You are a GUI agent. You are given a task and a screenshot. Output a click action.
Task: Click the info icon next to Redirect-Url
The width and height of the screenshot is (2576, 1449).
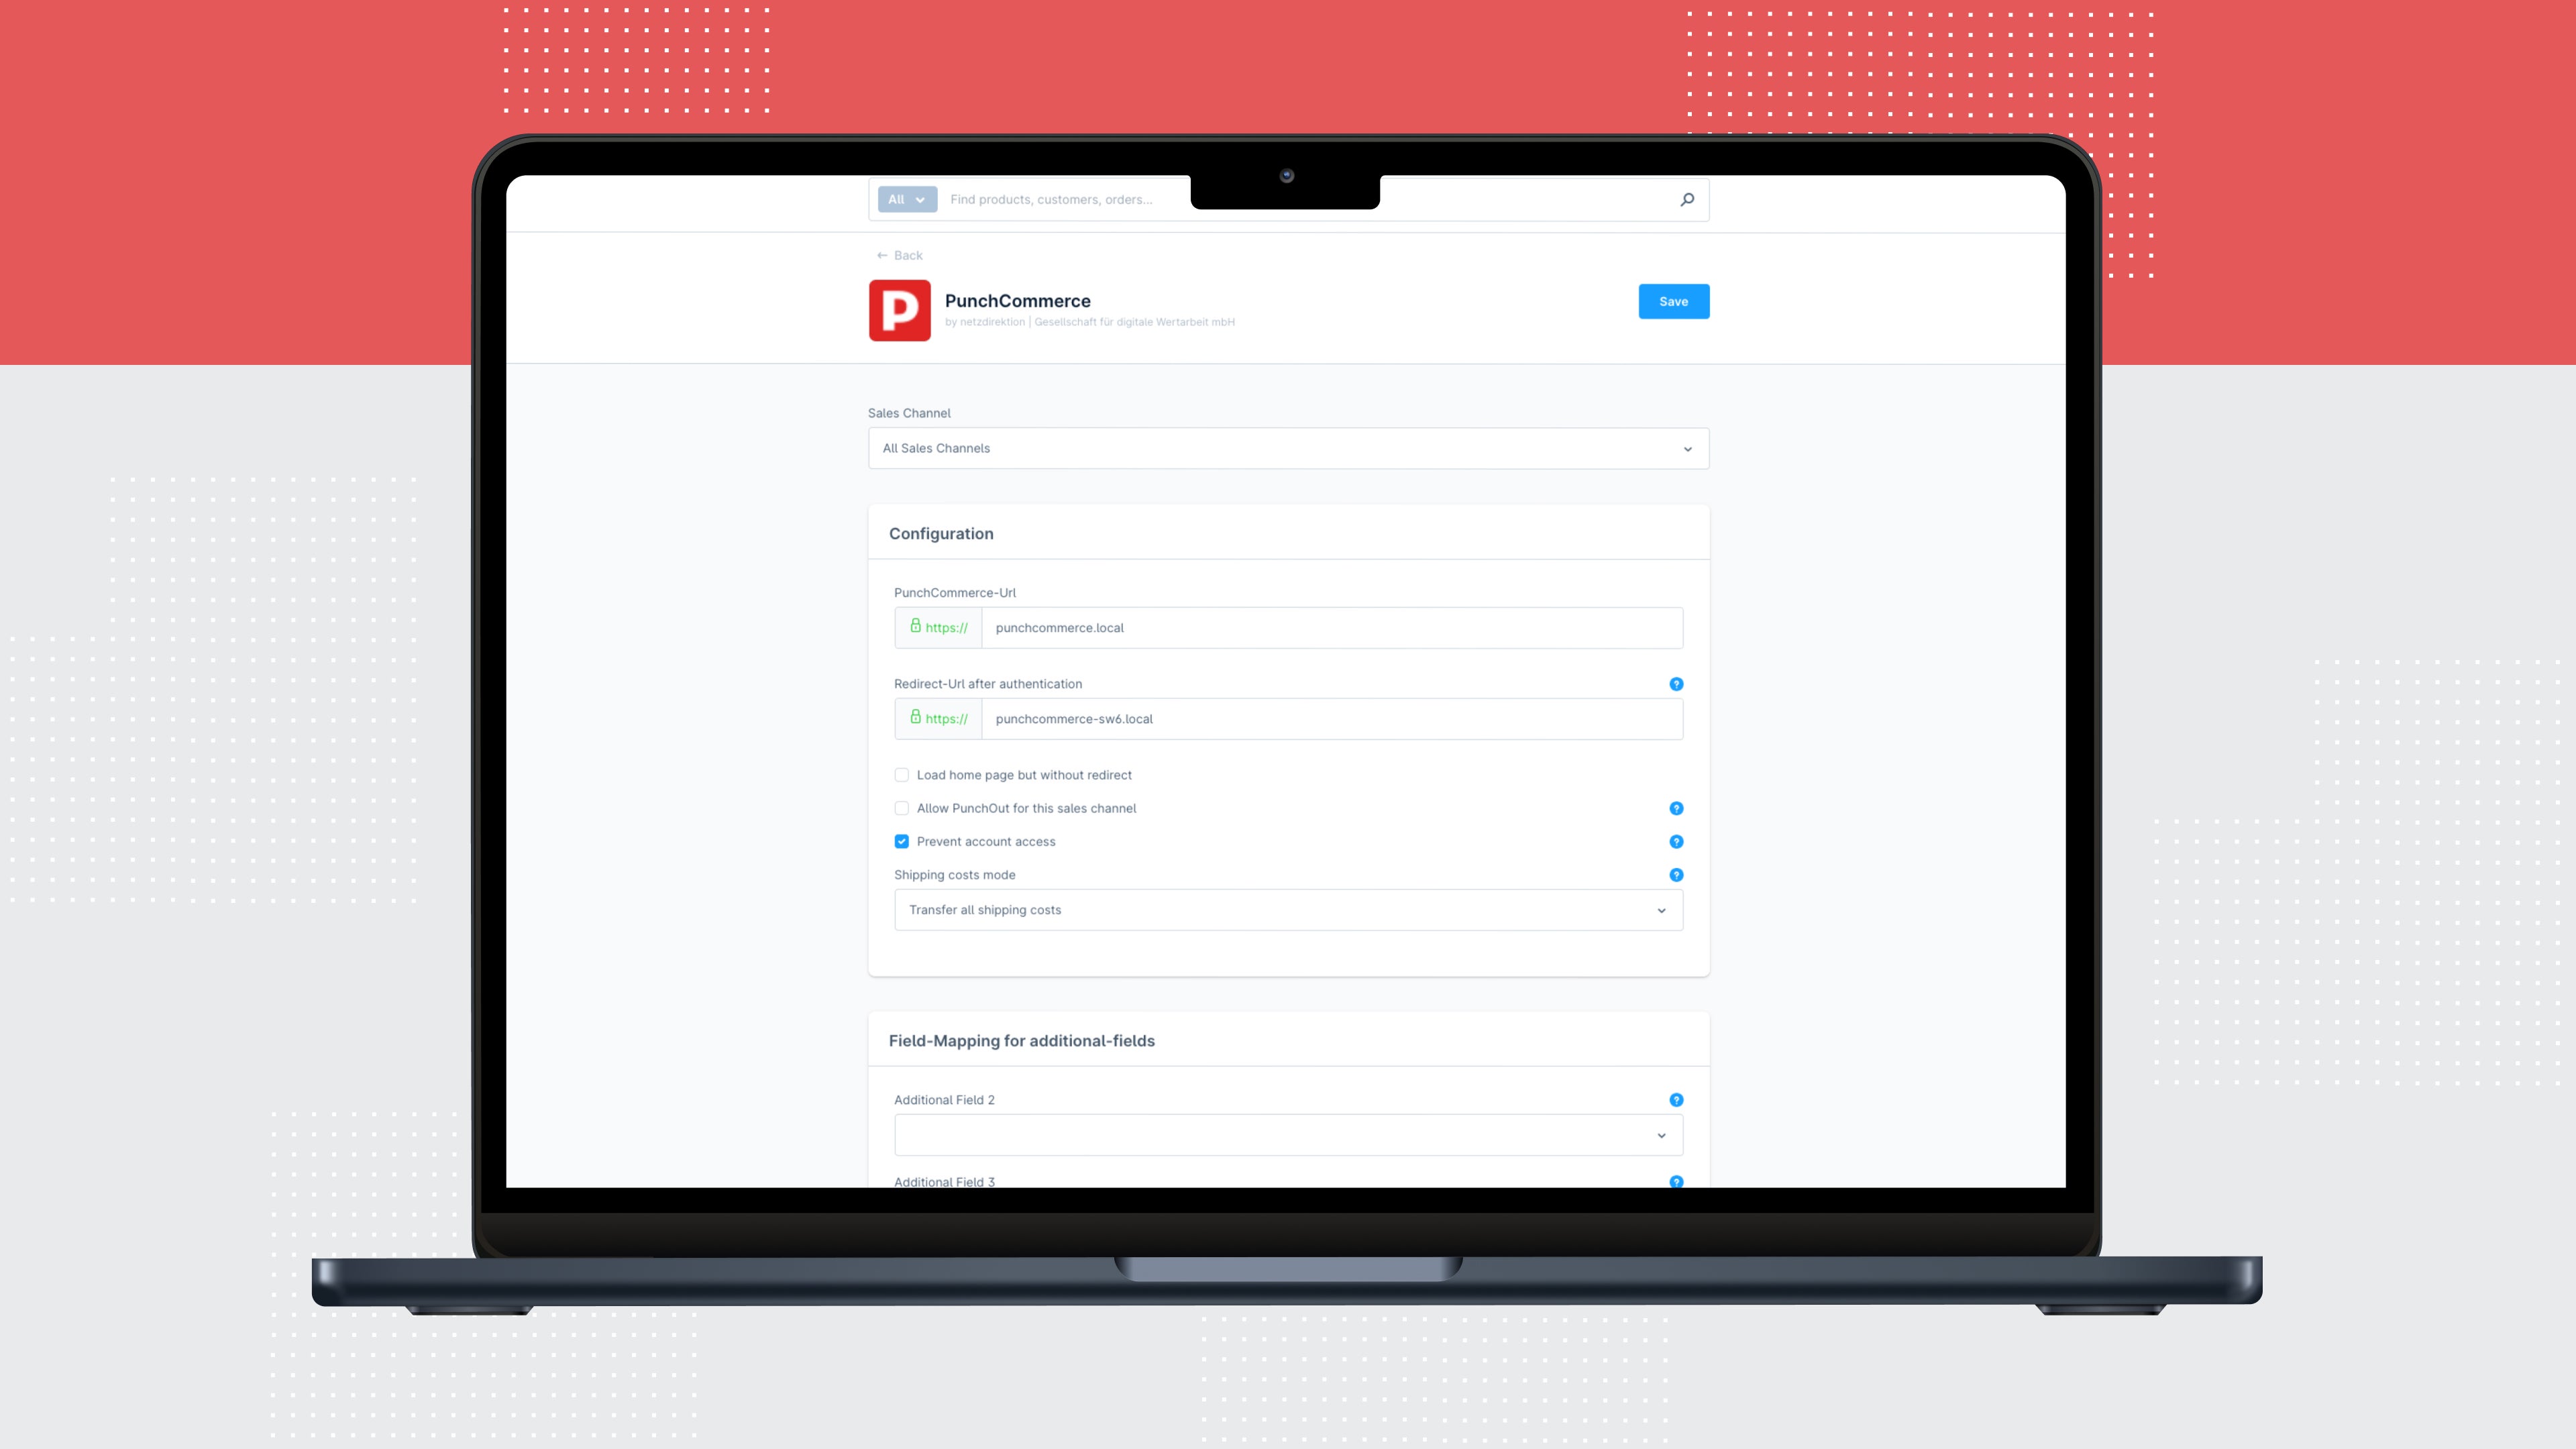point(1676,685)
